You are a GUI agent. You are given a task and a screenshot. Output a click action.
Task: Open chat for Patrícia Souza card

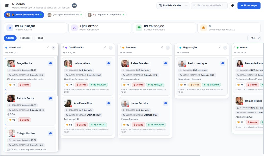[x=51, y=98]
